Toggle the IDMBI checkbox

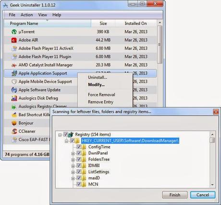[79, 166]
